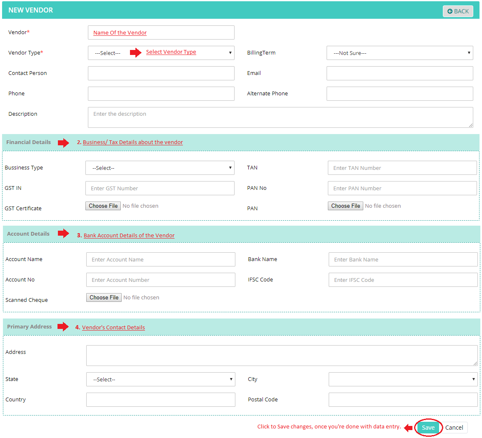
Task: Focus the Contact Person field
Action: coord(161,73)
